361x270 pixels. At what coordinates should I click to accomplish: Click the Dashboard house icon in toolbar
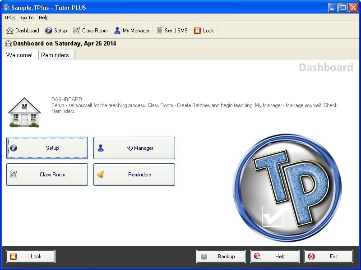tap(9, 31)
